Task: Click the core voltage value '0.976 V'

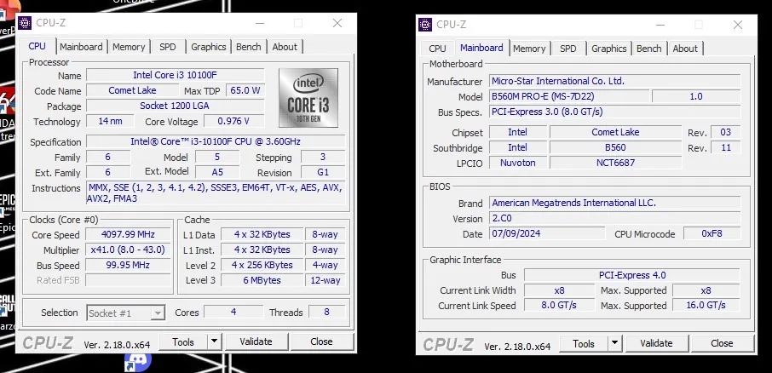Action: pos(233,121)
